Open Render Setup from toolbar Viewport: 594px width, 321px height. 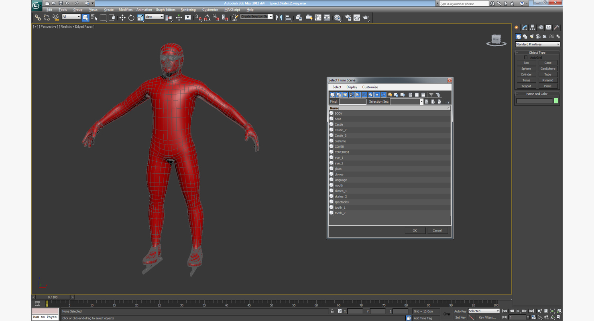(x=348, y=18)
